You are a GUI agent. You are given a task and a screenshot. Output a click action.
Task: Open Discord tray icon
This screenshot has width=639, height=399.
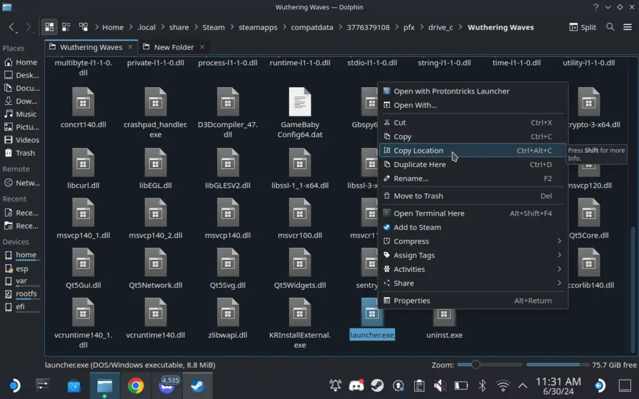pos(356,385)
